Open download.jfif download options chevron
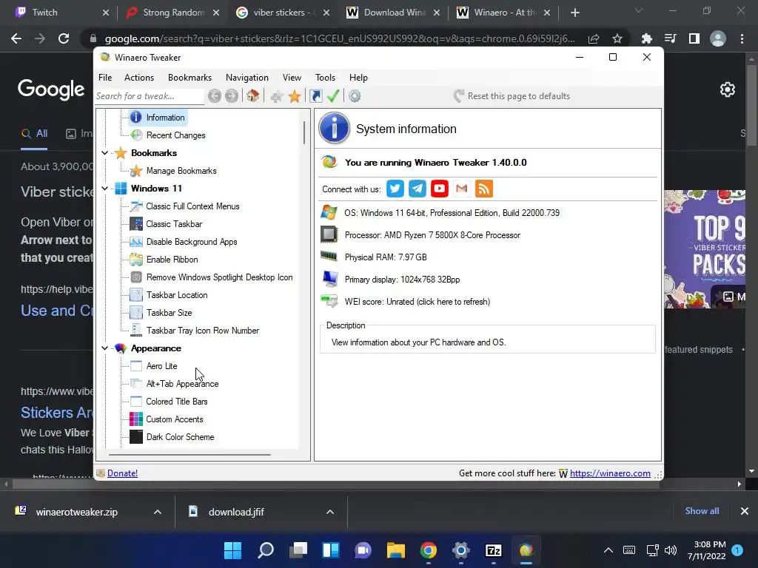Image resolution: width=758 pixels, height=568 pixels. coord(330,512)
